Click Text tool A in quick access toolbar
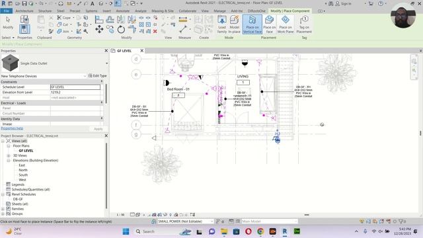The width and height of the screenshot is (423, 238). click(x=93, y=3)
